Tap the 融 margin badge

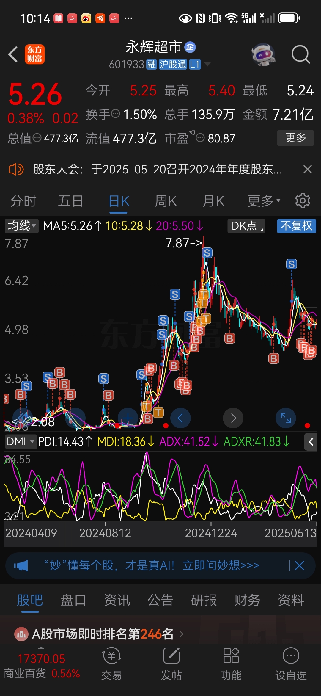pyautogui.click(x=152, y=64)
